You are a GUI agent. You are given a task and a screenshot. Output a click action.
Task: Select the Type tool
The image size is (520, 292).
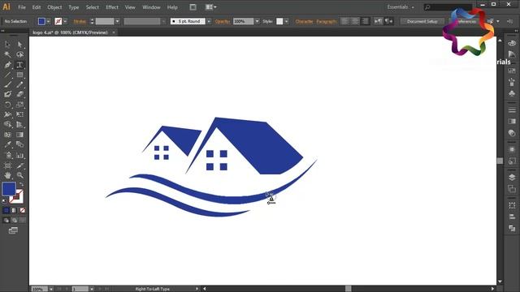tap(19, 65)
